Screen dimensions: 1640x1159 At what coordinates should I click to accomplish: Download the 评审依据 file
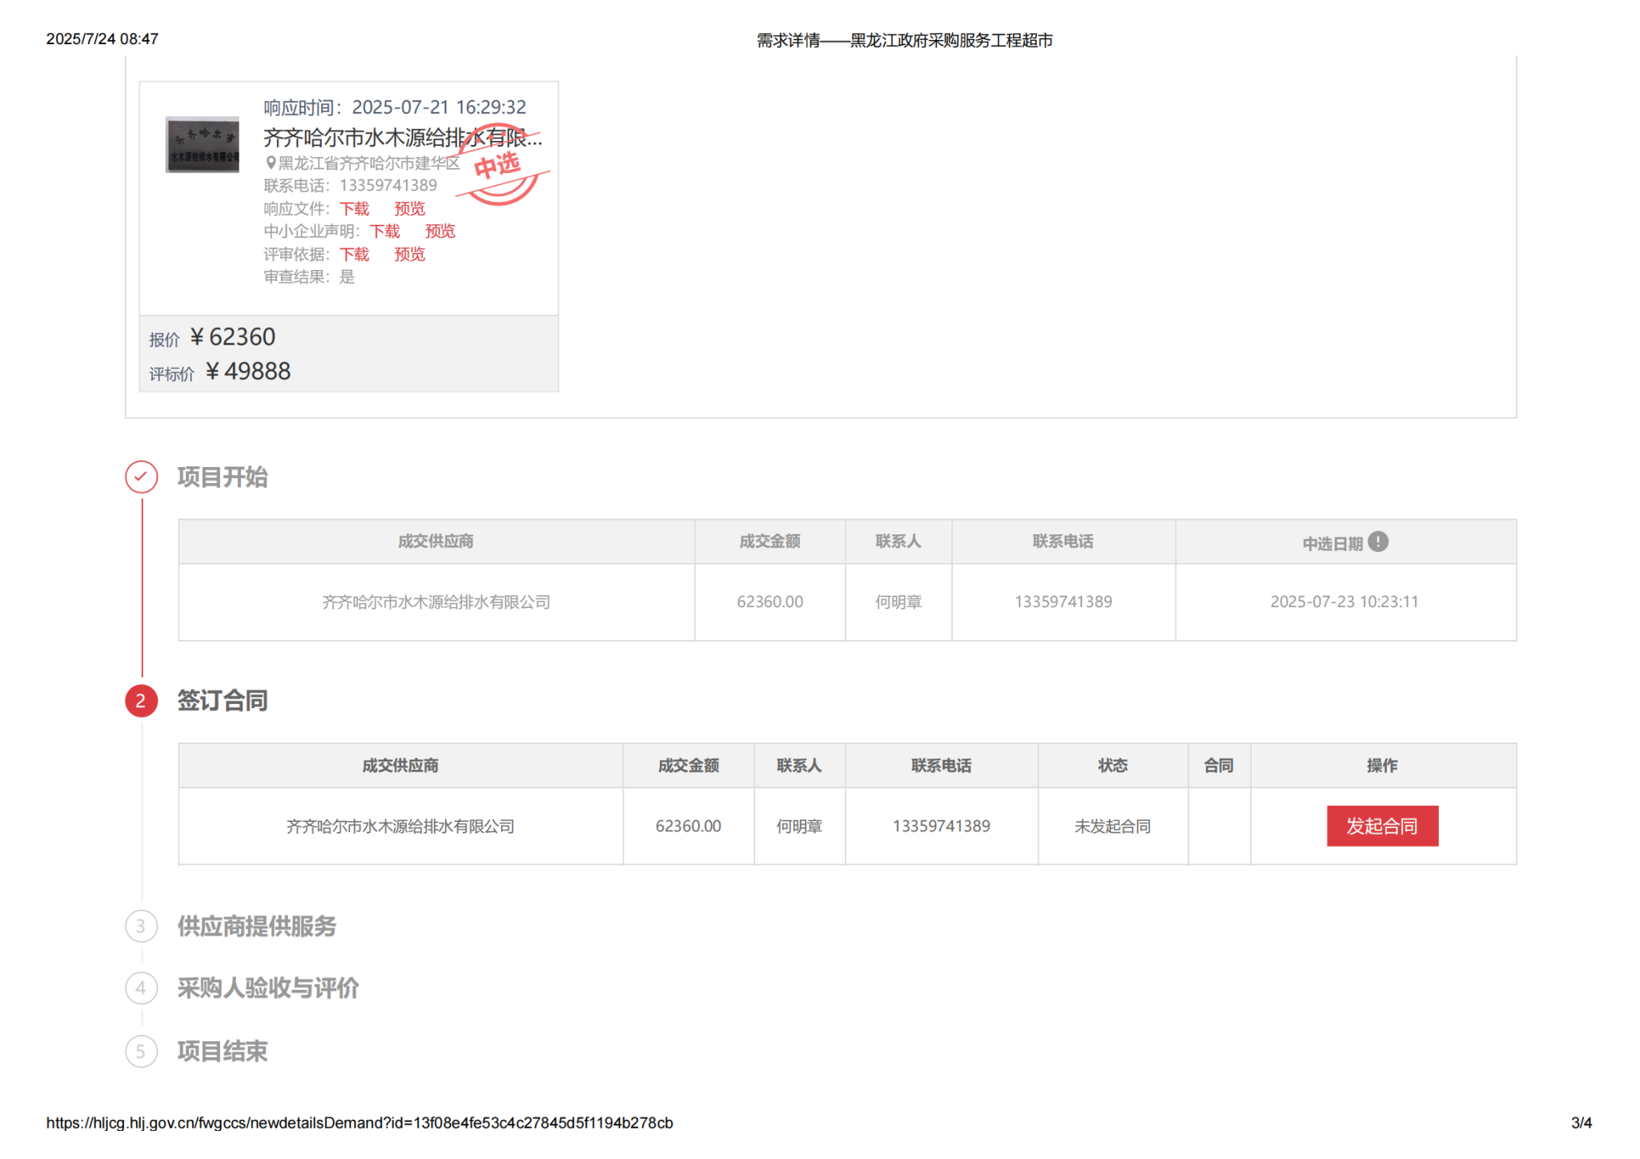coord(354,255)
